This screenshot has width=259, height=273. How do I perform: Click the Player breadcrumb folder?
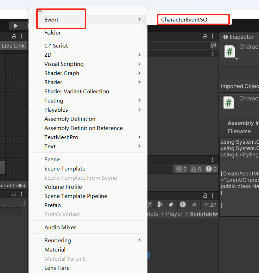coord(174,214)
